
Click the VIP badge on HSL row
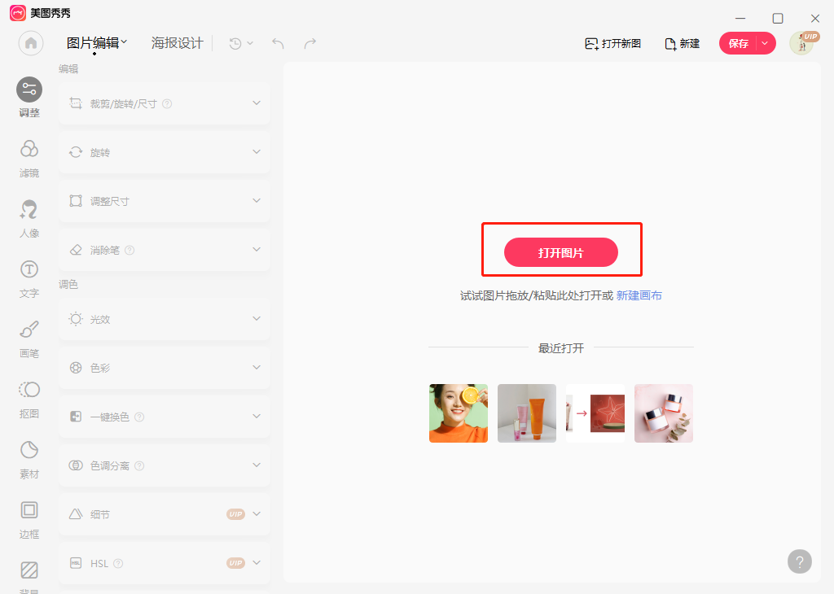click(235, 563)
